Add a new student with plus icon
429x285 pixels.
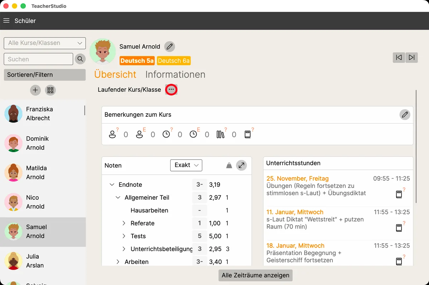point(35,90)
